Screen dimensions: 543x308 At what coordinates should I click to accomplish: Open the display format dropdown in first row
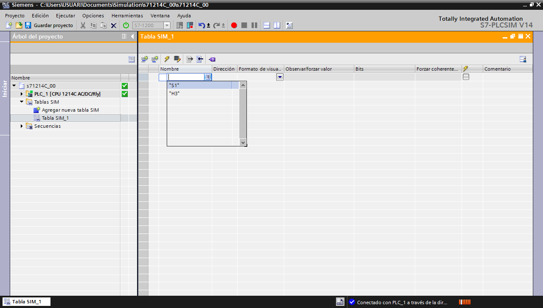280,77
